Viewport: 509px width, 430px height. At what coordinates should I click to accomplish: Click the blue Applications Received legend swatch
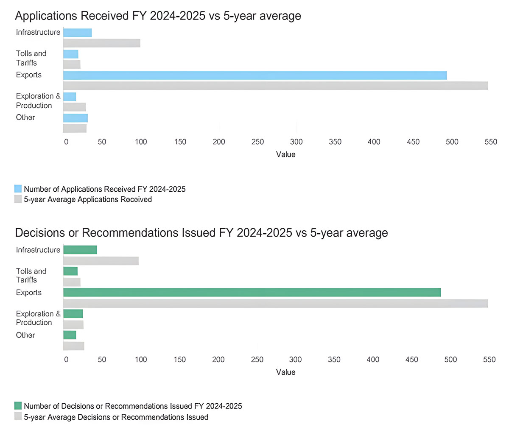pyautogui.click(x=17, y=188)
